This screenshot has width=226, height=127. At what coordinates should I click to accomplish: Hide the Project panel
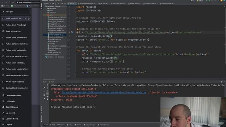65,4
